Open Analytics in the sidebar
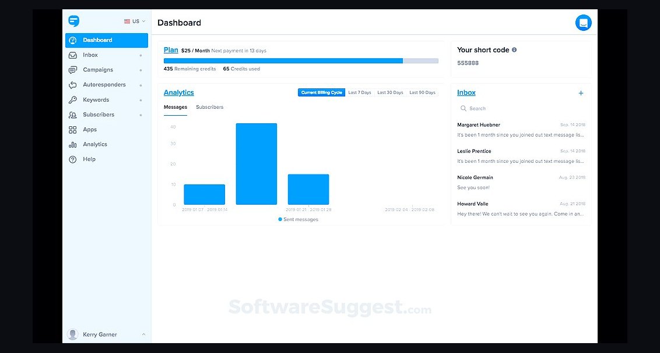The image size is (660, 353). (x=107, y=144)
